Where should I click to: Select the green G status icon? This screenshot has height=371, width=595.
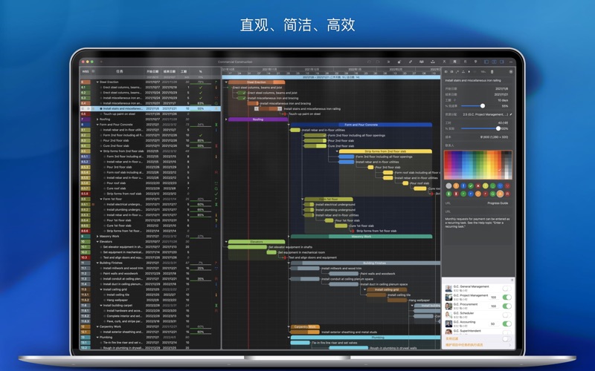pyautogui.click(x=492, y=194)
